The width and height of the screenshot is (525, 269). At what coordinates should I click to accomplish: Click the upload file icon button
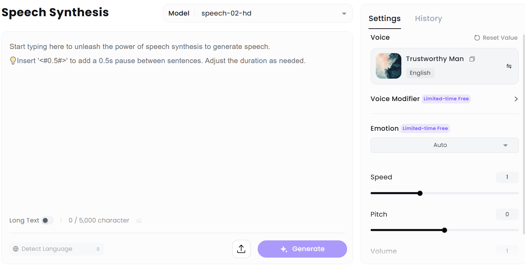click(x=241, y=249)
